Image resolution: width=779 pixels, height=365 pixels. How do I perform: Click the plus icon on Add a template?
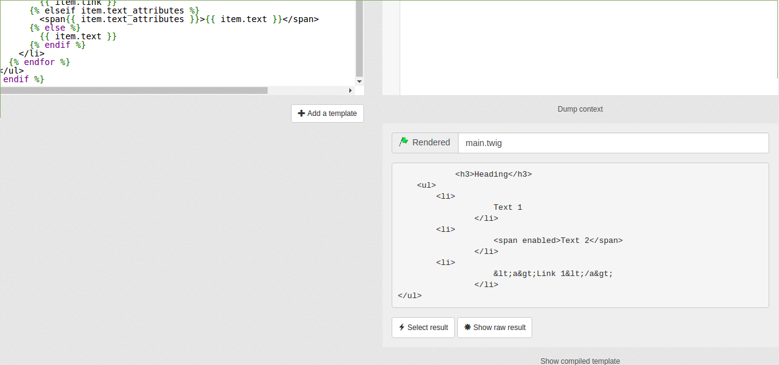pyautogui.click(x=301, y=113)
